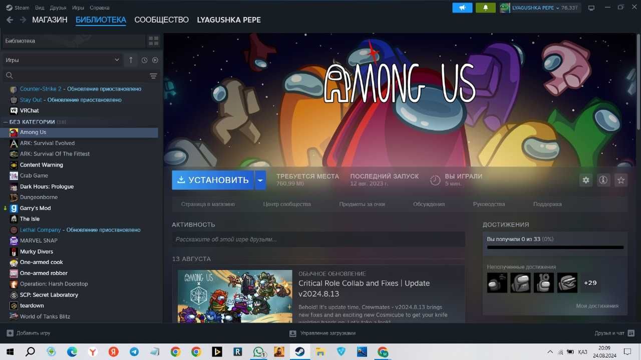
Task: Open the library filter options icon
Action: point(153,76)
